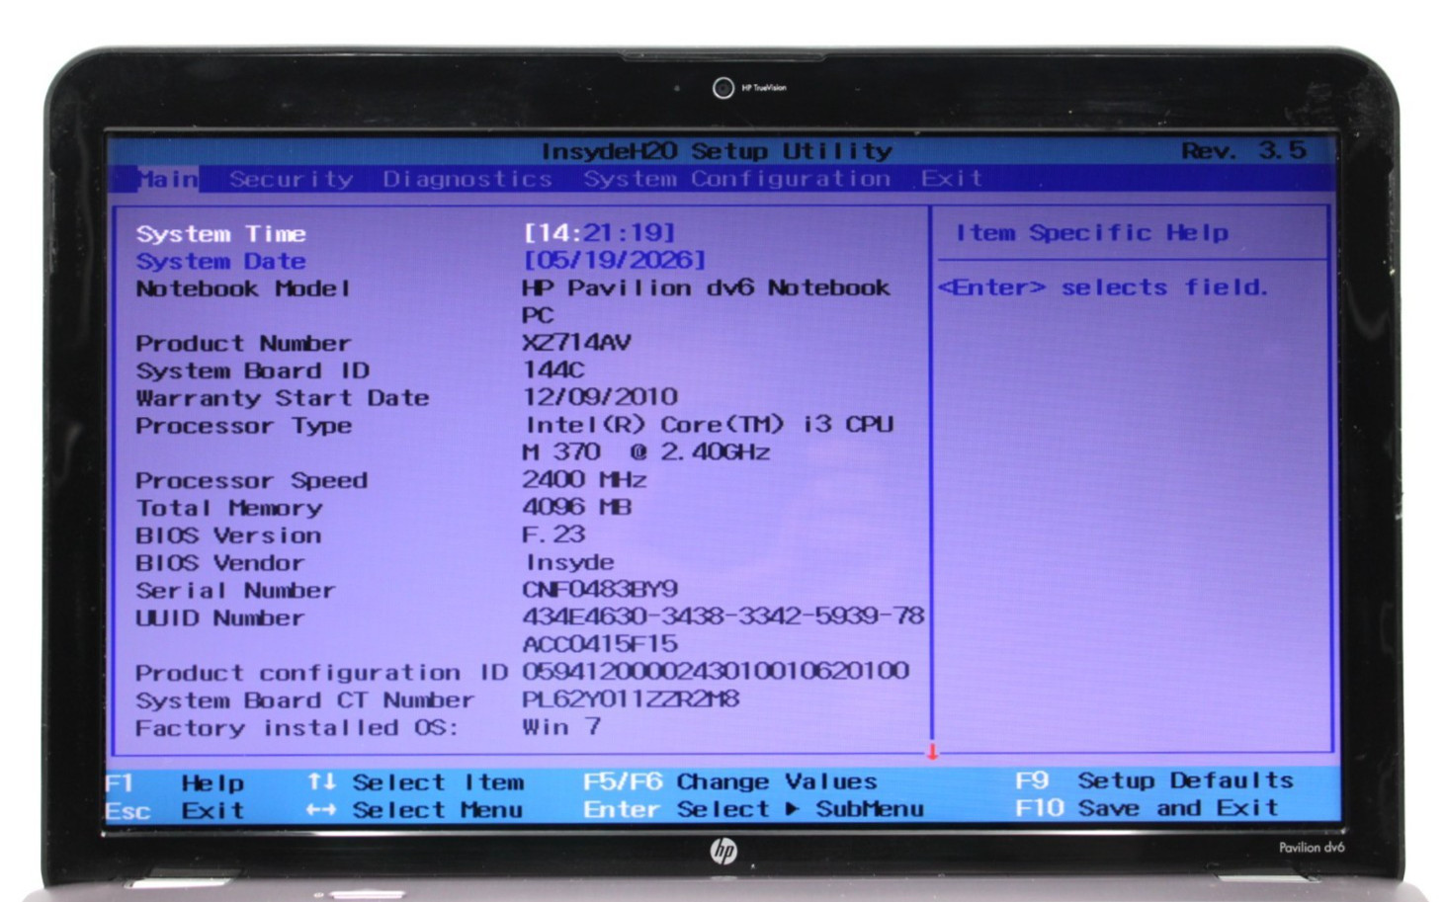Screen dimensions: 1446x902
Task: Click product configuration ID number value
Action: (716, 671)
